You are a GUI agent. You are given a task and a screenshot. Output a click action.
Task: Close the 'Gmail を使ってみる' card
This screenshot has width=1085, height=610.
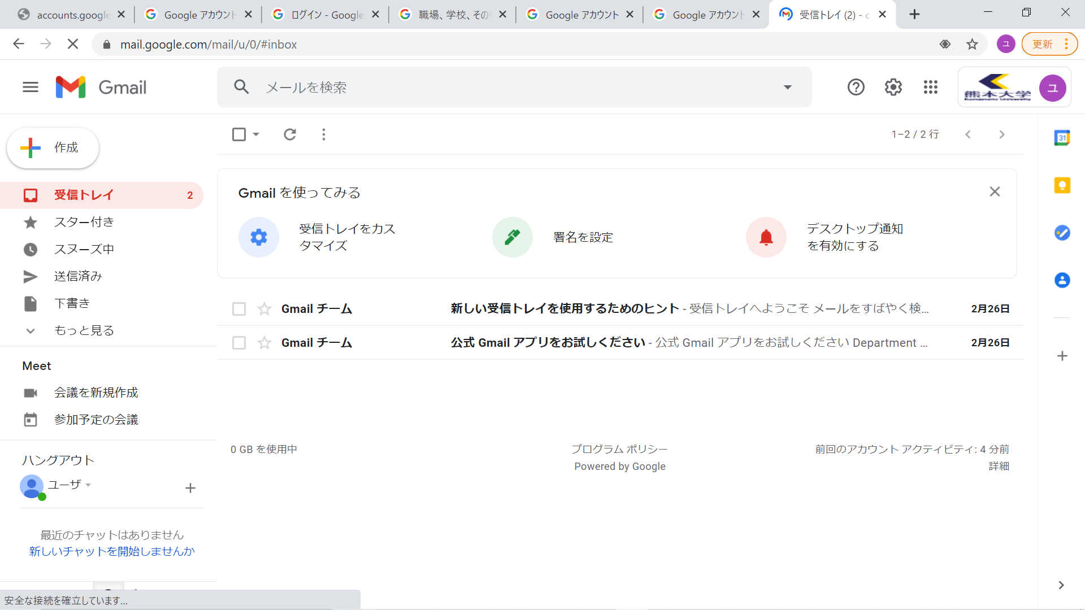pyautogui.click(x=995, y=191)
